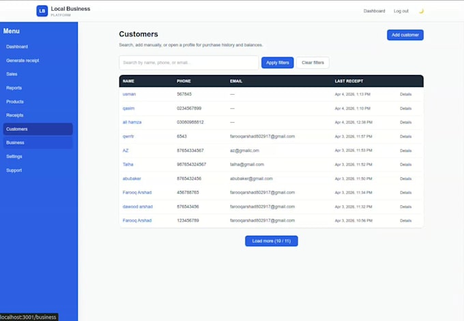Focus the customer search field
The image size is (464, 321).
189,63
